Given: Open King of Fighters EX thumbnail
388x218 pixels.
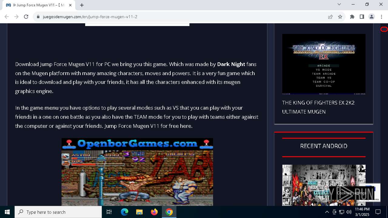Looking at the screenshot, I should coord(324,64).
